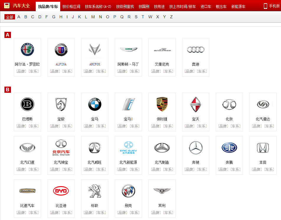
Task: Select the 全部 letter filter
Action: pos(10,17)
